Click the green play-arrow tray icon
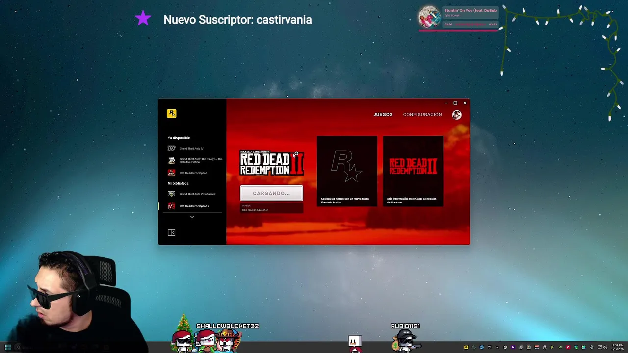Screen dimensions: 628x353 click(x=552, y=347)
